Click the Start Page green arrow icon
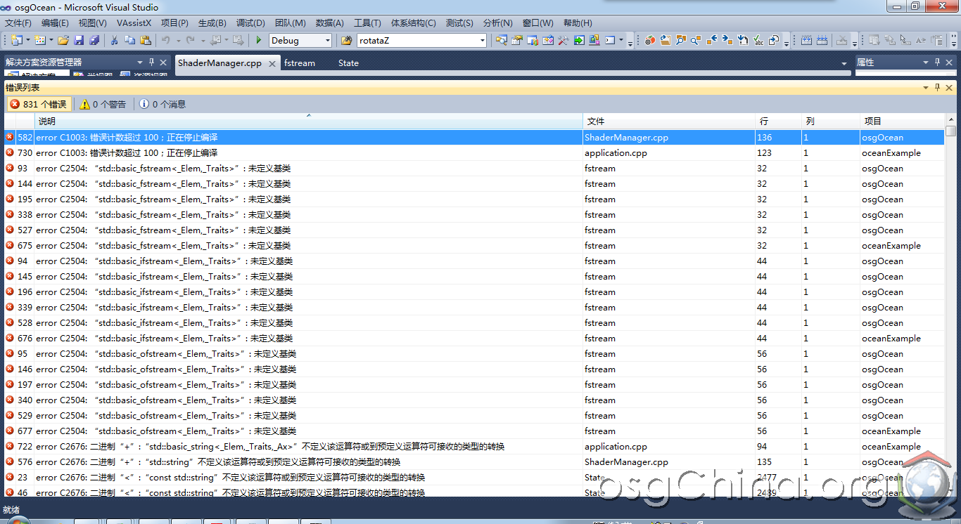The width and height of the screenshot is (961, 524). (x=579, y=40)
